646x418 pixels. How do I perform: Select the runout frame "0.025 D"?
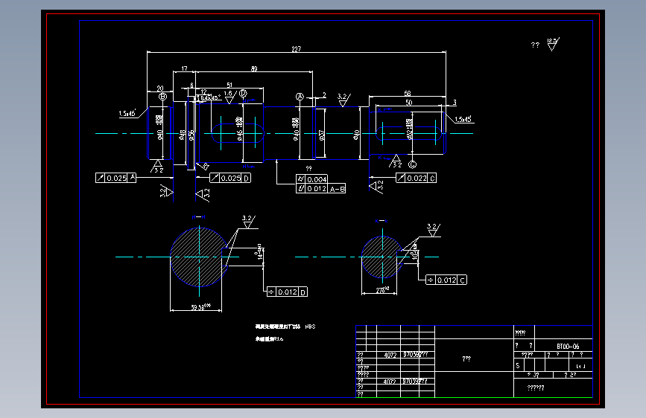[x=230, y=178]
